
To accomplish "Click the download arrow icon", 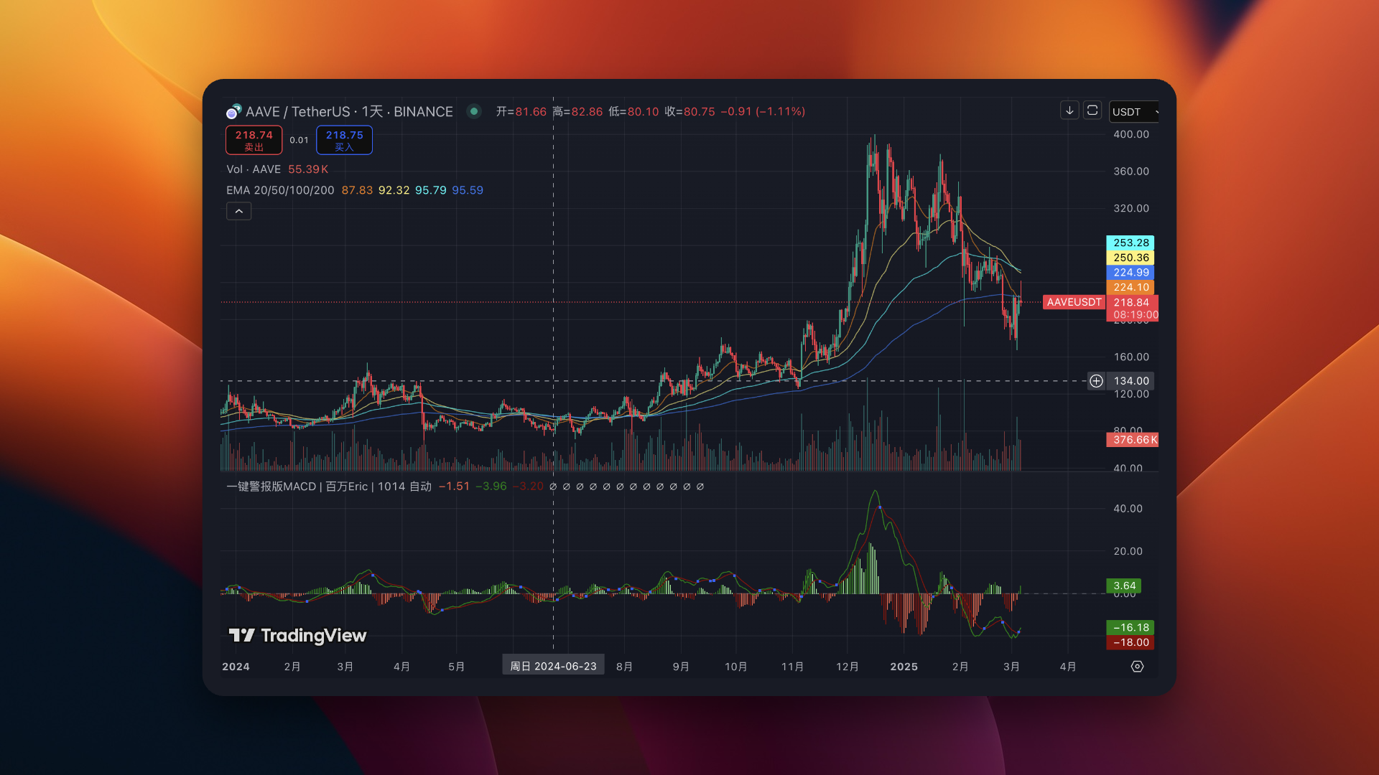I will click(1069, 111).
